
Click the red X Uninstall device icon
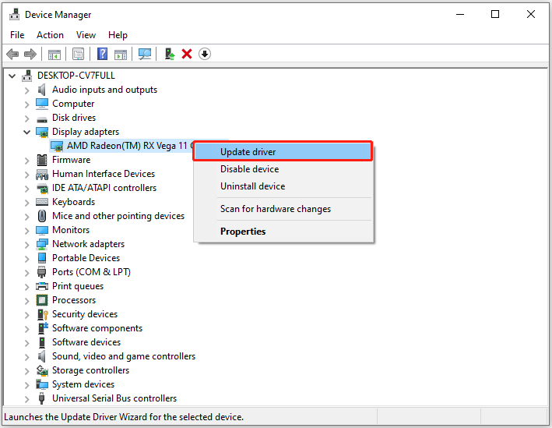pyautogui.click(x=187, y=54)
